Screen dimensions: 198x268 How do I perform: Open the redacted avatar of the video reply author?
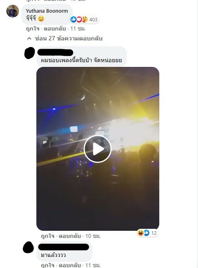[30, 53]
